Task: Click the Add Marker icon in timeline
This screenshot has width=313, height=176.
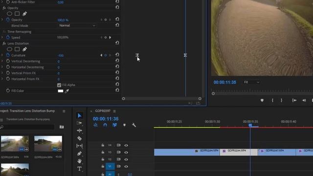Action: [124, 125]
